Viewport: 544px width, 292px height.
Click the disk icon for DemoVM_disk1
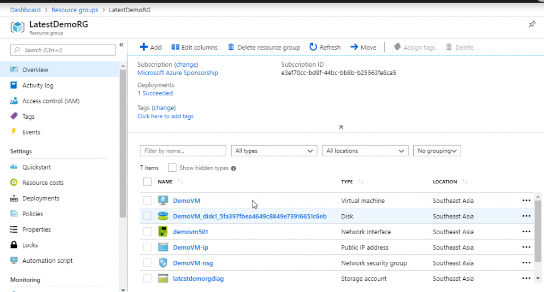[x=163, y=216]
